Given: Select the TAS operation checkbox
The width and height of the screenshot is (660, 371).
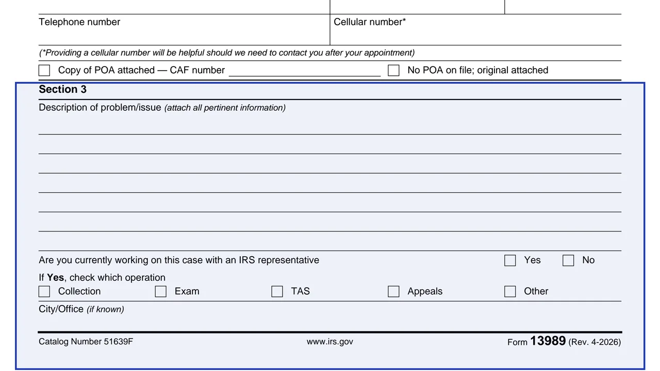Looking at the screenshot, I should pyautogui.click(x=277, y=292).
